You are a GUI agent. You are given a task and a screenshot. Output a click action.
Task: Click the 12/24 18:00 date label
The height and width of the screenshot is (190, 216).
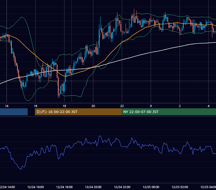click(64, 187)
